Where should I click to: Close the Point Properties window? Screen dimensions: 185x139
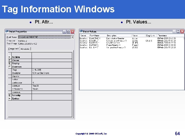click(72, 32)
